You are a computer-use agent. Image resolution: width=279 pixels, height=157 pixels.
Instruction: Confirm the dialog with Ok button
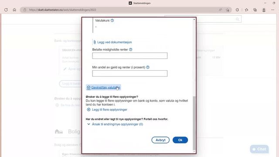[180, 140]
